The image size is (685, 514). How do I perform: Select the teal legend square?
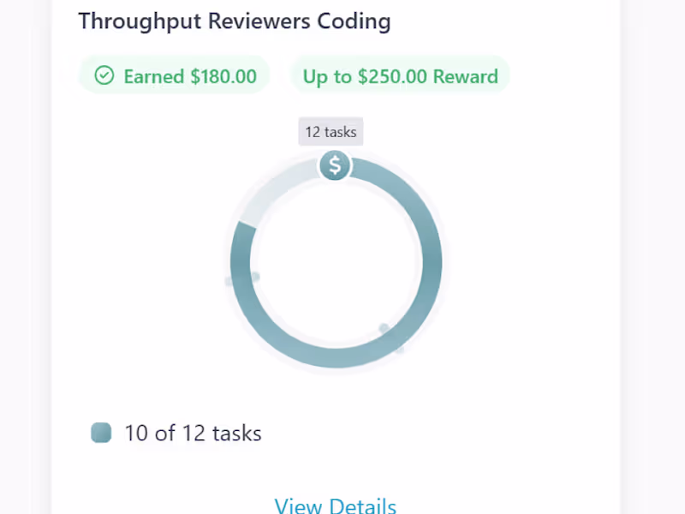point(101,433)
